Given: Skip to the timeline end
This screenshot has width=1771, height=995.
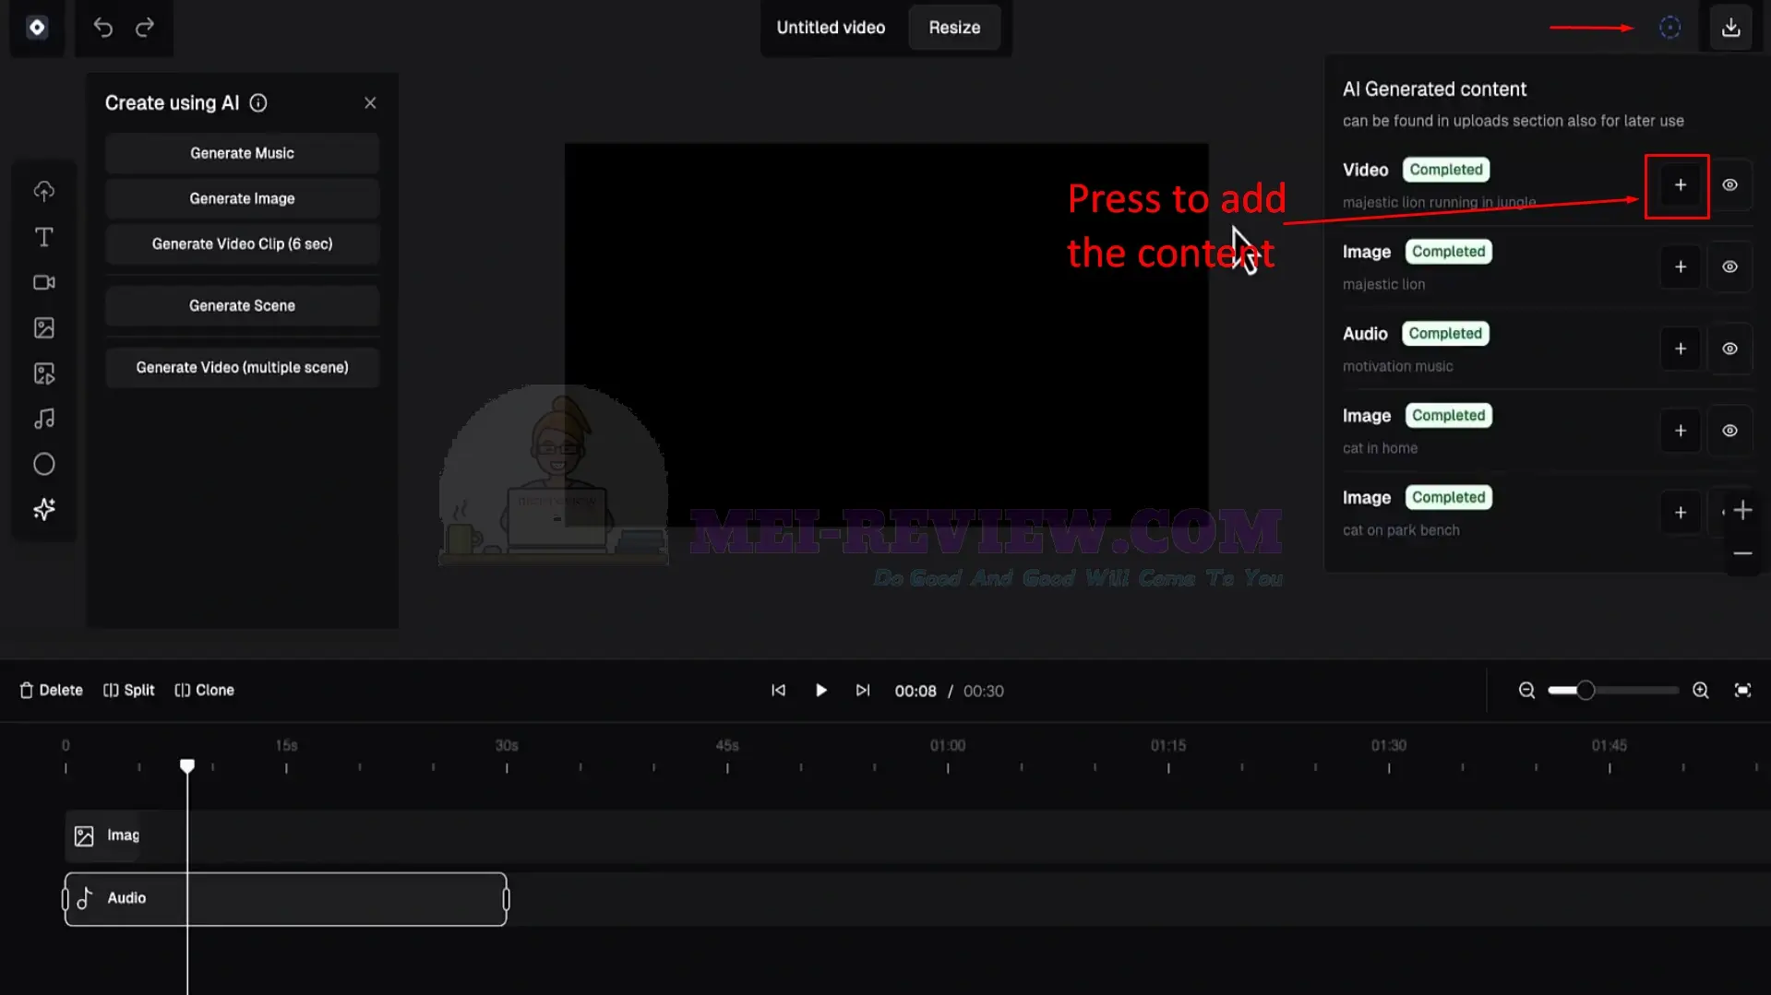Looking at the screenshot, I should tap(862, 691).
